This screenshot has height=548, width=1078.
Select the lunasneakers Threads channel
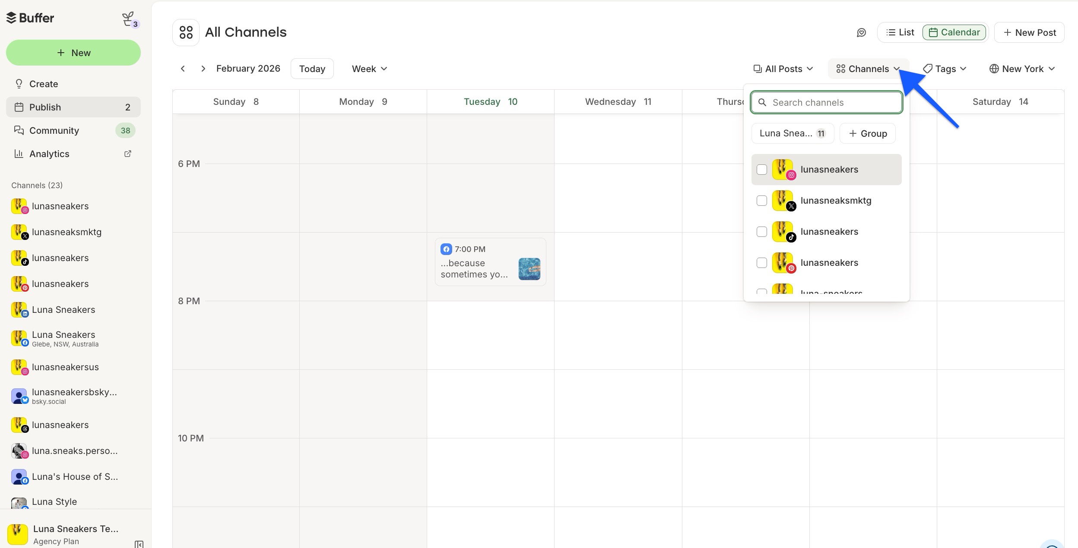point(73,425)
